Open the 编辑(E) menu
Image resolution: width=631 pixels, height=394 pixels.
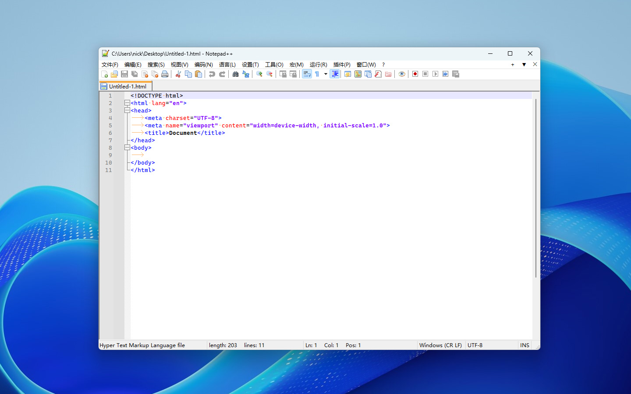[x=133, y=64]
